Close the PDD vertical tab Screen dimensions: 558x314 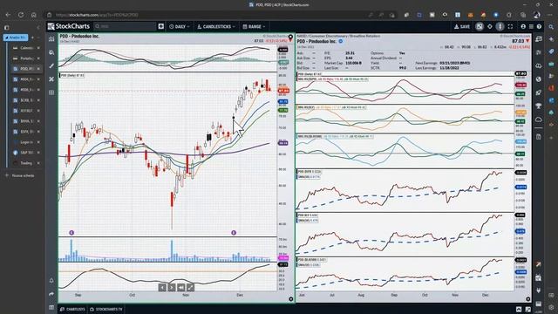pyautogui.click(x=38, y=69)
